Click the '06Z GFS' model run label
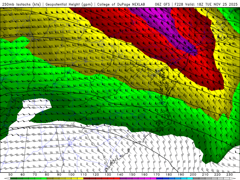The width and height of the screenshot is (240, 180). (x=162, y=4)
